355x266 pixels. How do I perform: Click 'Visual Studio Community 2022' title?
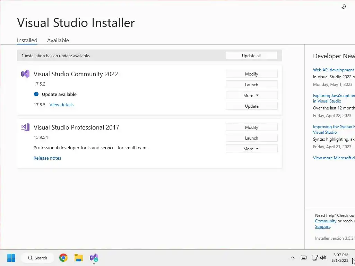click(x=76, y=74)
